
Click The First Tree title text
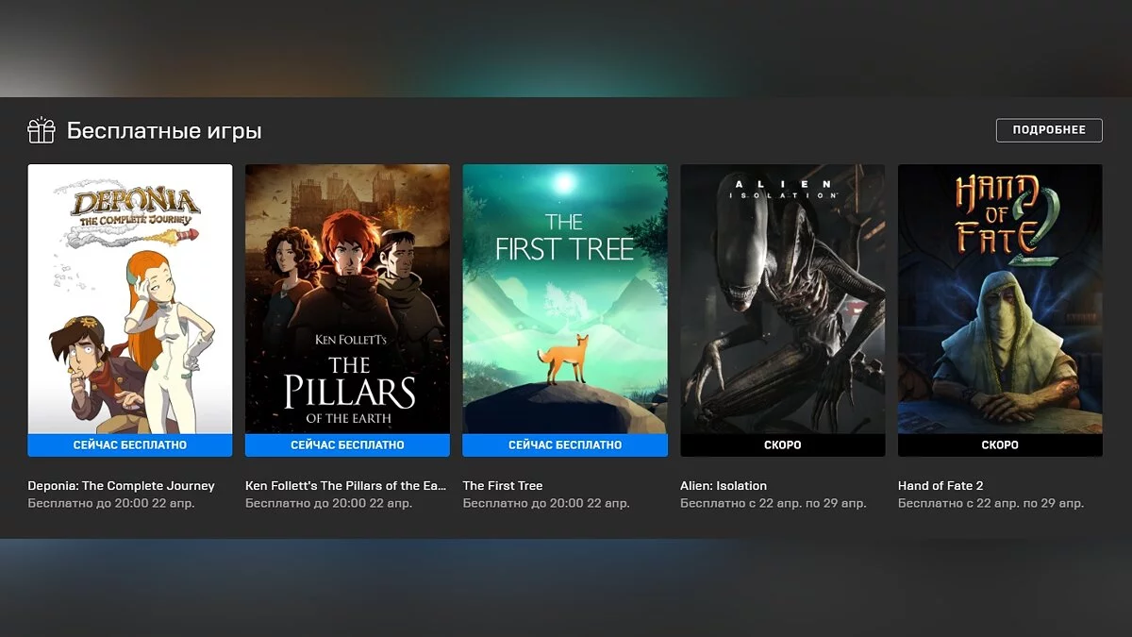(503, 486)
